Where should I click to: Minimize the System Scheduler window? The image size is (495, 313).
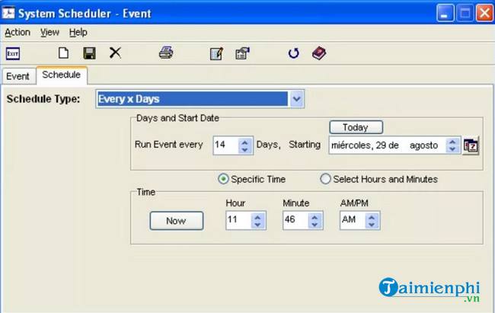[445, 13]
